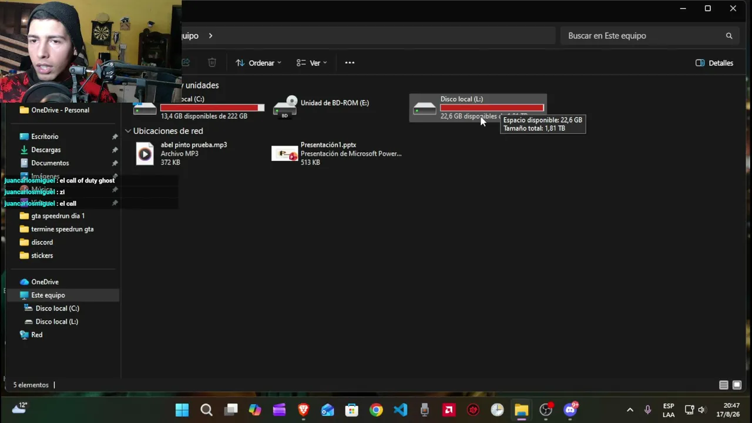The width and height of the screenshot is (752, 423).
Task: Click the abel pinto prueba.mp3 file name
Action: tap(194, 145)
